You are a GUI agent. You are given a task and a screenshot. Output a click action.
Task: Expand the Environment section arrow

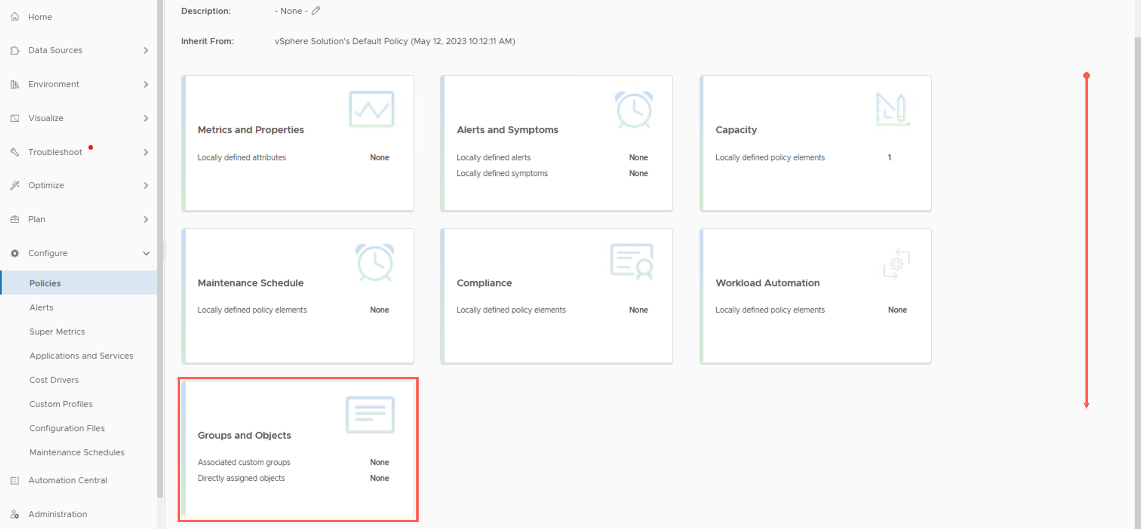tap(146, 84)
